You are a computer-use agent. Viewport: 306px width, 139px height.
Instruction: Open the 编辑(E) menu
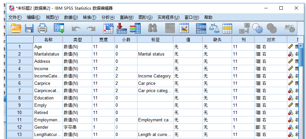(33, 17)
